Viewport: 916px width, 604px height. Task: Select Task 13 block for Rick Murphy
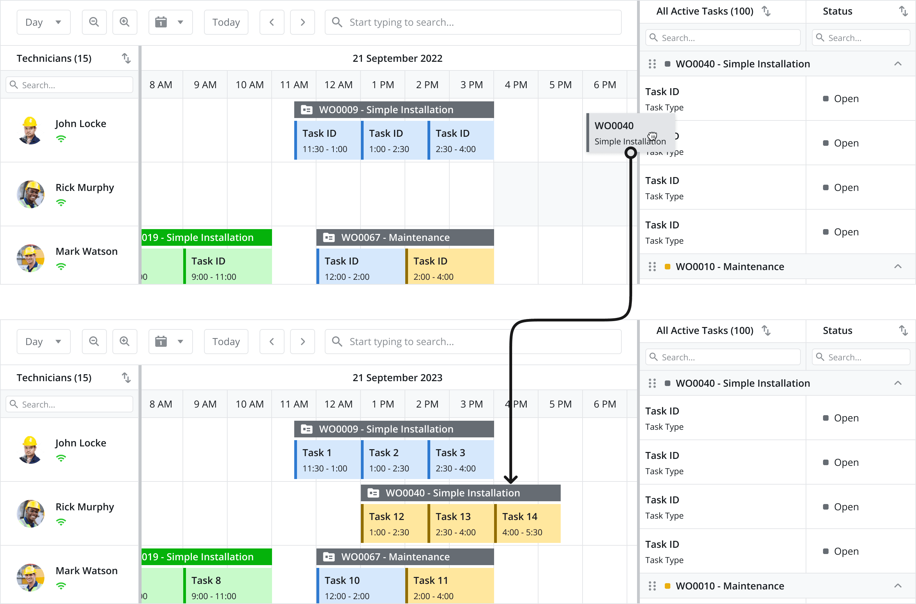click(x=461, y=524)
